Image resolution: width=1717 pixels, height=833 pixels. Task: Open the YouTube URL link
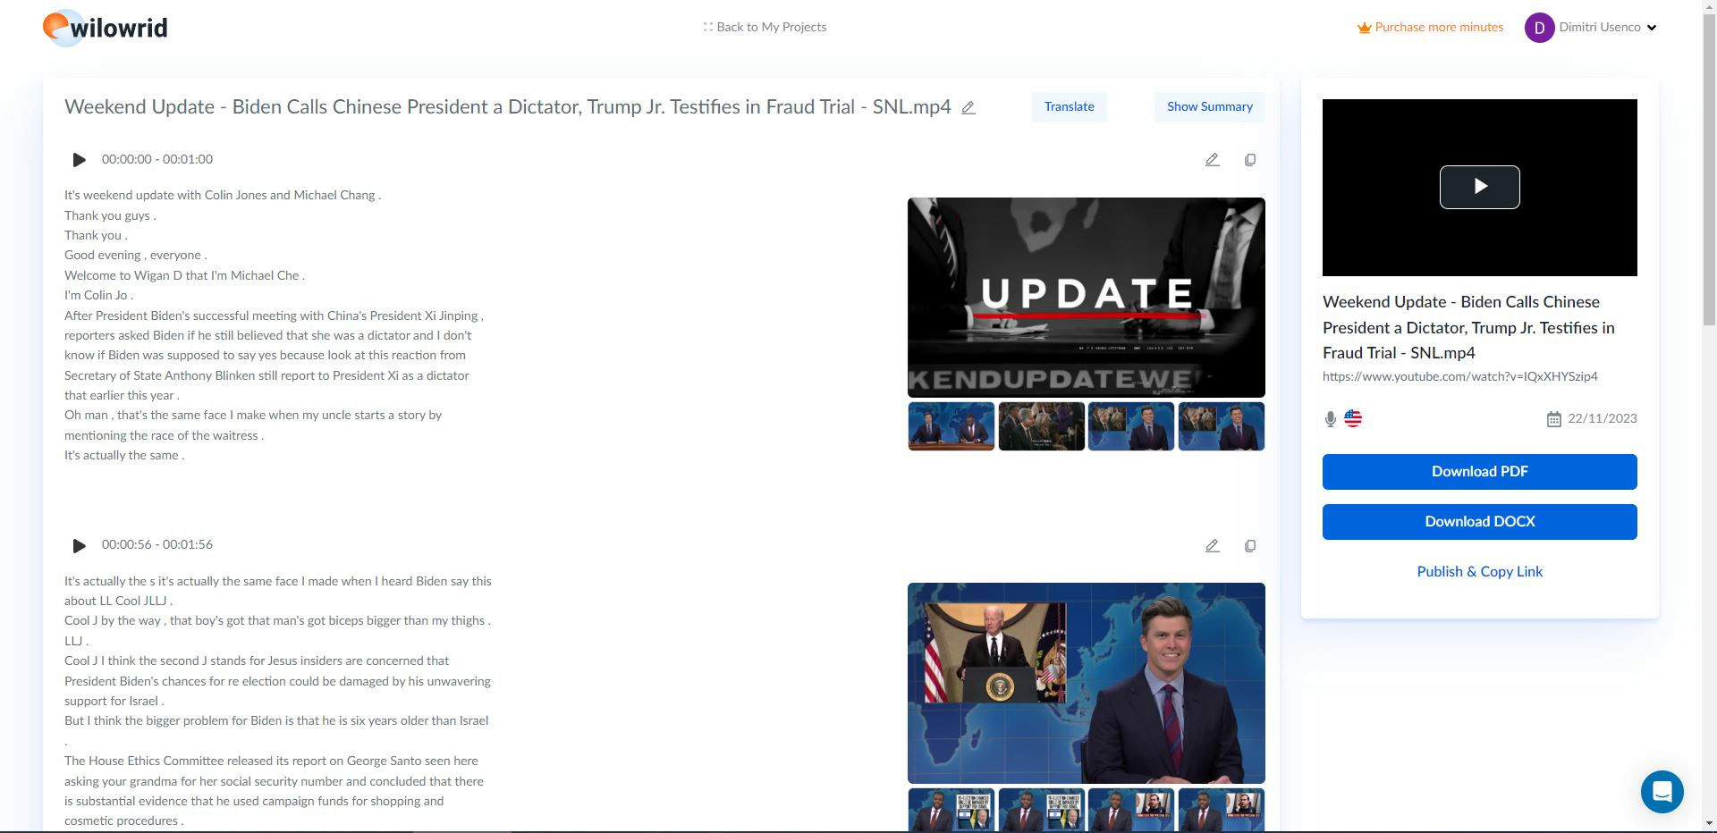point(1459,376)
